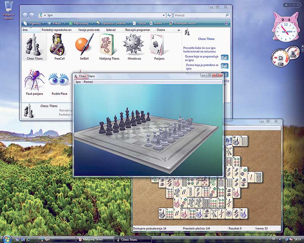The image size is (304, 243).
Task: Open the Alatke dropdown menu
Action: pyautogui.click(x=157, y=24)
